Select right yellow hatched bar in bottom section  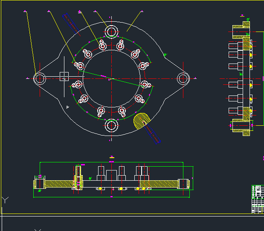(x=159, y=184)
